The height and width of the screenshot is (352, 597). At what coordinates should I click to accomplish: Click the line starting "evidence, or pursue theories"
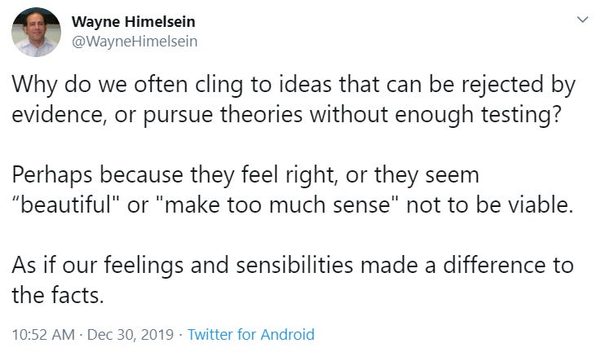pos(287,115)
